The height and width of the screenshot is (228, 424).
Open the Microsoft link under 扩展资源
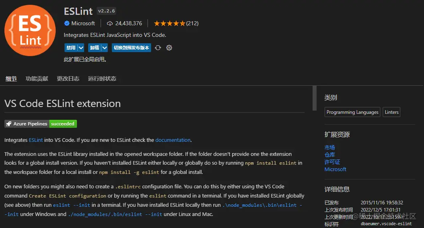[335, 169]
